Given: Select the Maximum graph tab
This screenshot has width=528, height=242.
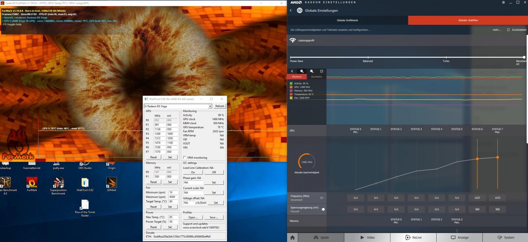Looking at the screenshot, I should coord(297,77).
